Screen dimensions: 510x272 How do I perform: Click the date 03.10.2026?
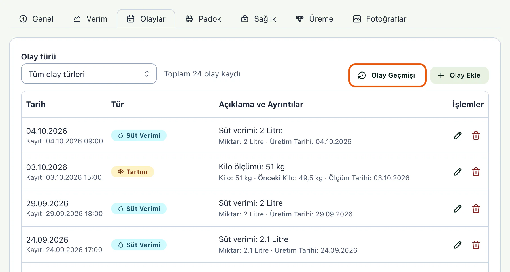47,167
